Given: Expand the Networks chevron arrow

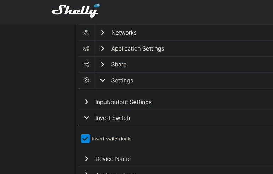Looking at the screenshot, I should pyautogui.click(x=103, y=33).
